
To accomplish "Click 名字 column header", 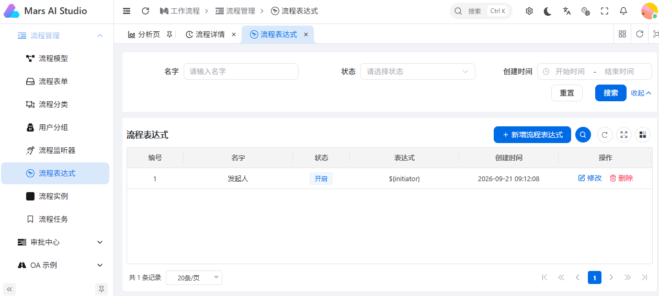I will click(238, 158).
